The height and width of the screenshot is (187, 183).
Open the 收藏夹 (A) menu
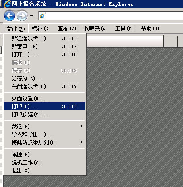tap(96, 28)
